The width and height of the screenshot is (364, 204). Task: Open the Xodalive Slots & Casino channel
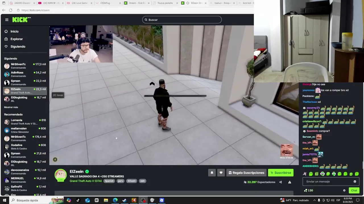click(x=25, y=147)
